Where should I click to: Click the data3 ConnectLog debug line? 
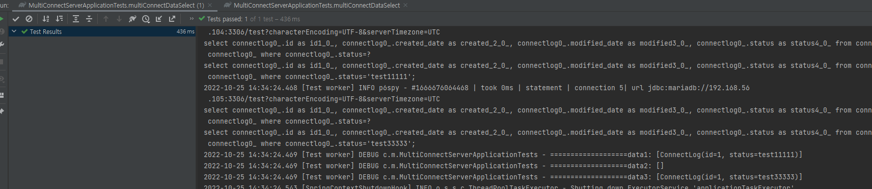pos(503,177)
